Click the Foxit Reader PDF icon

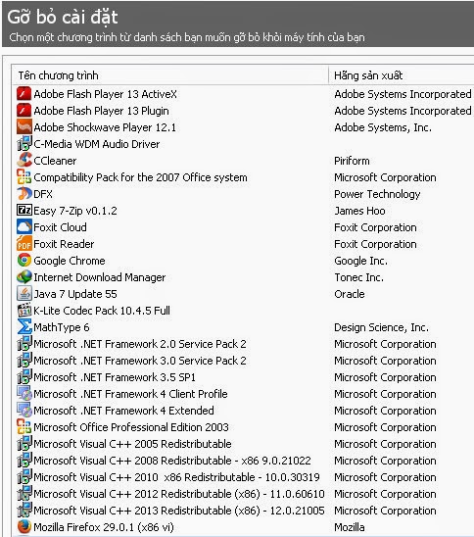click(x=24, y=244)
